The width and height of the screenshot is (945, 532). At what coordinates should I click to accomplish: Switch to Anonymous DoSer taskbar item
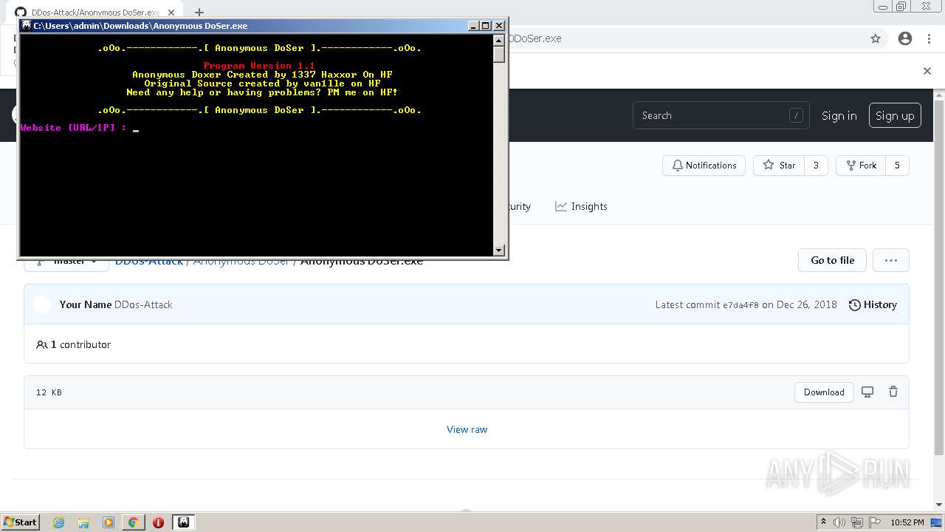click(184, 522)
